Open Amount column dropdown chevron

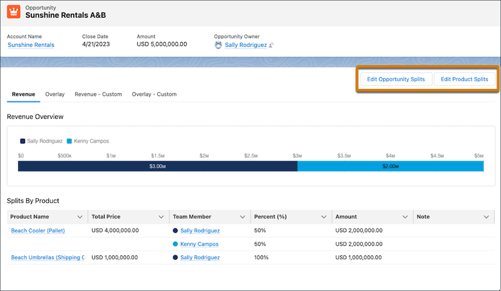pos(405,217)
